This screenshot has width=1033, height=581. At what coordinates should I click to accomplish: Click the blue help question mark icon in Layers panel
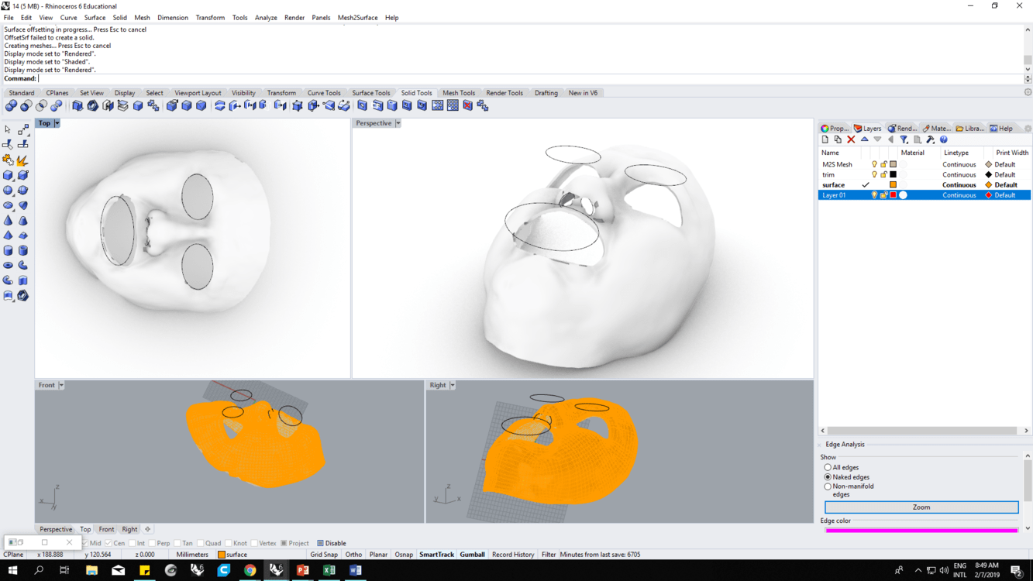tap(943, 140)
